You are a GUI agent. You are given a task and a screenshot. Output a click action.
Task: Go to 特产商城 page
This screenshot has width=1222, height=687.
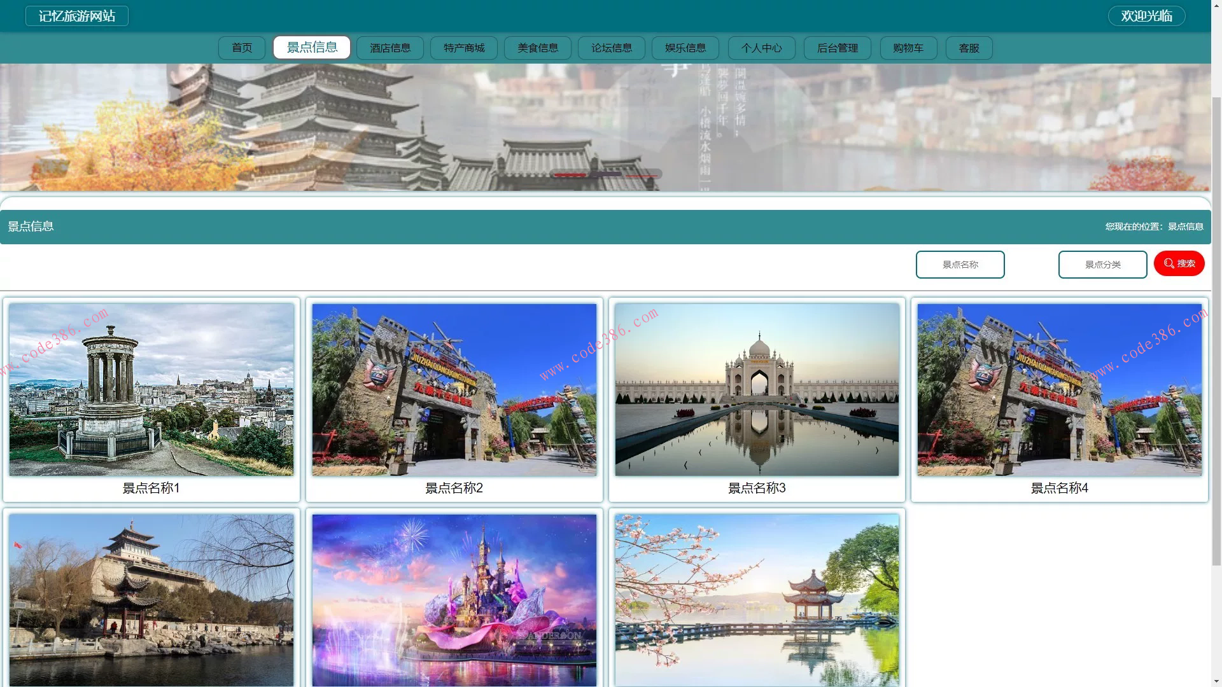point(464,48)
